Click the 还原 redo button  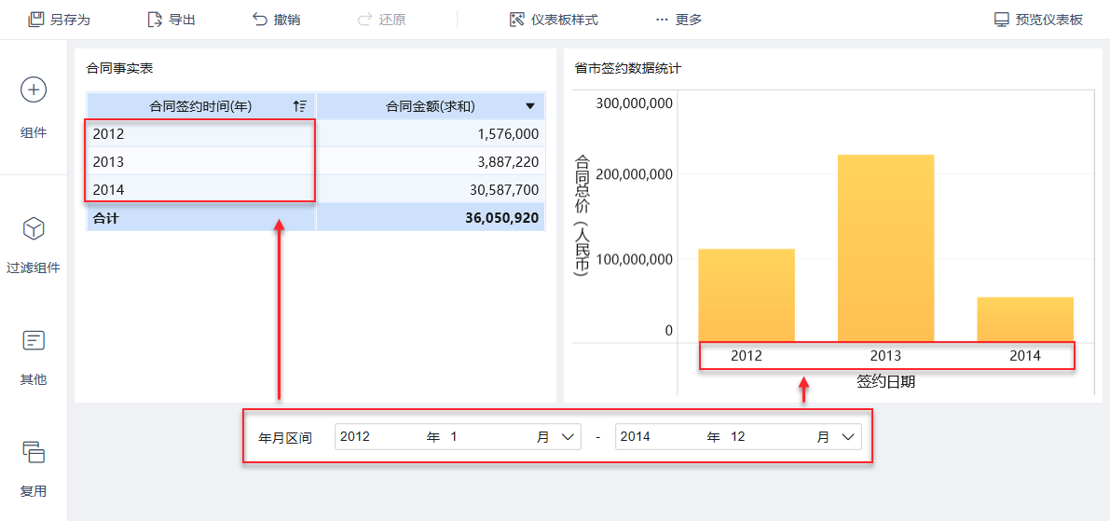(x=381, y=20)
